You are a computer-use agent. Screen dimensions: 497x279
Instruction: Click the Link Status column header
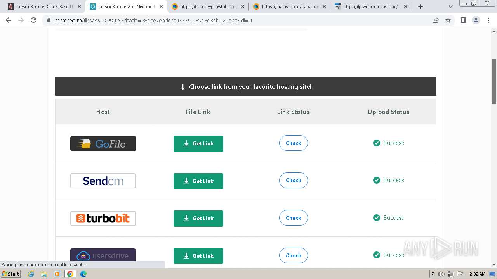[293, 112]
